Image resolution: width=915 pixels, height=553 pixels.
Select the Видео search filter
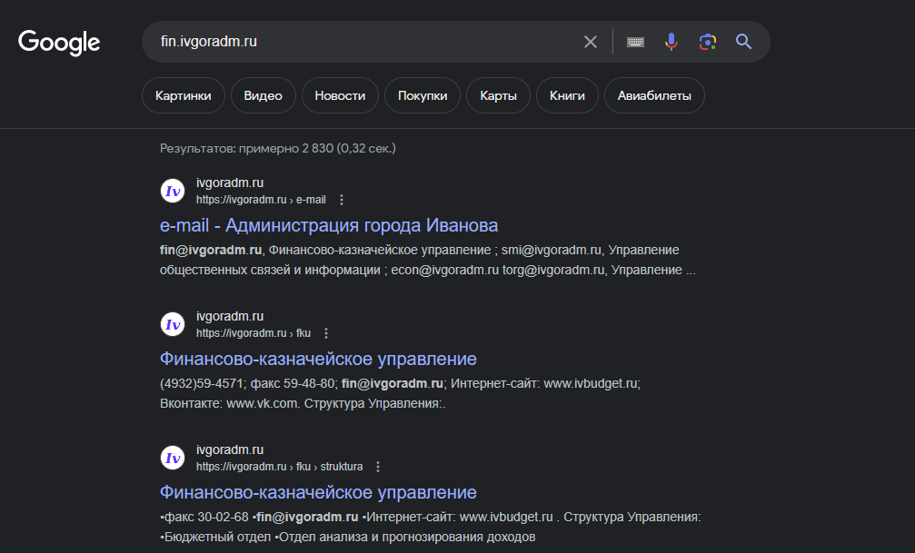pyautogui.click(x=263, y=95)
